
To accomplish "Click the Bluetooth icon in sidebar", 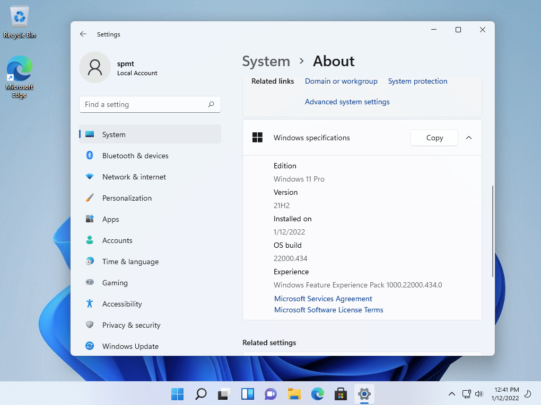I will 90,155.
